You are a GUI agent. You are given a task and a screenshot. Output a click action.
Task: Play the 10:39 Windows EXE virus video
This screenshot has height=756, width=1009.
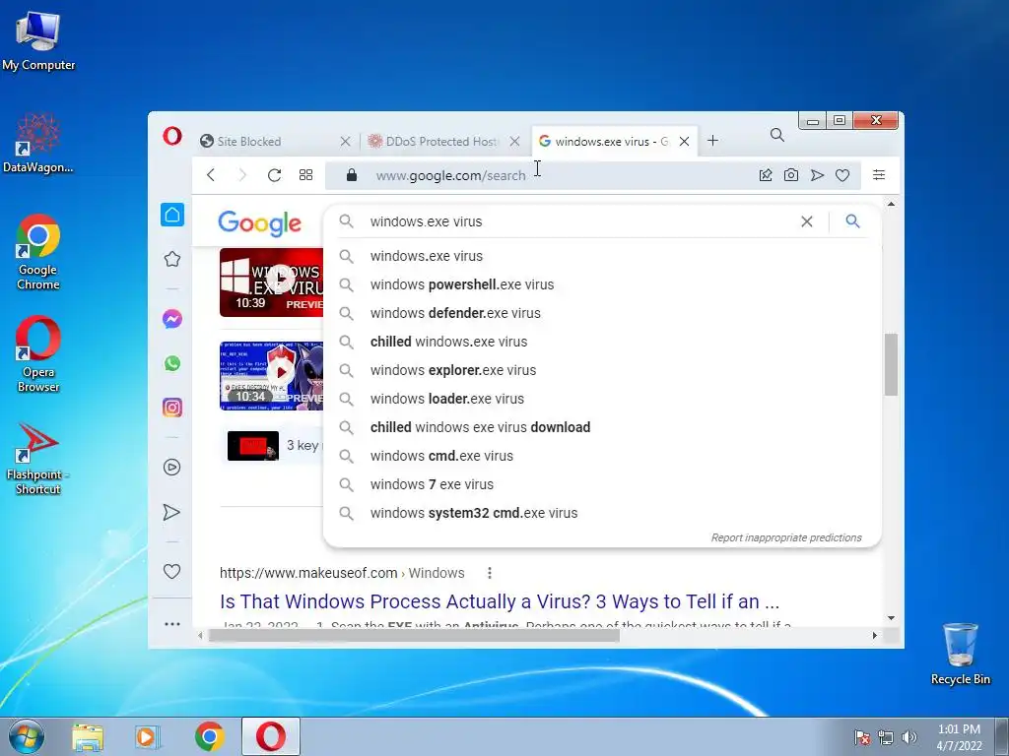point(271,283)
